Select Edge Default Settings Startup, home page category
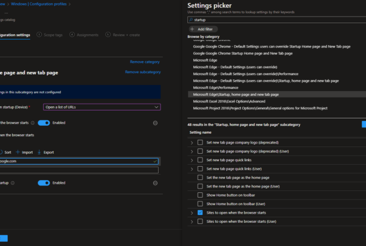This screenshot has height=246, width=366. (266, 81)
